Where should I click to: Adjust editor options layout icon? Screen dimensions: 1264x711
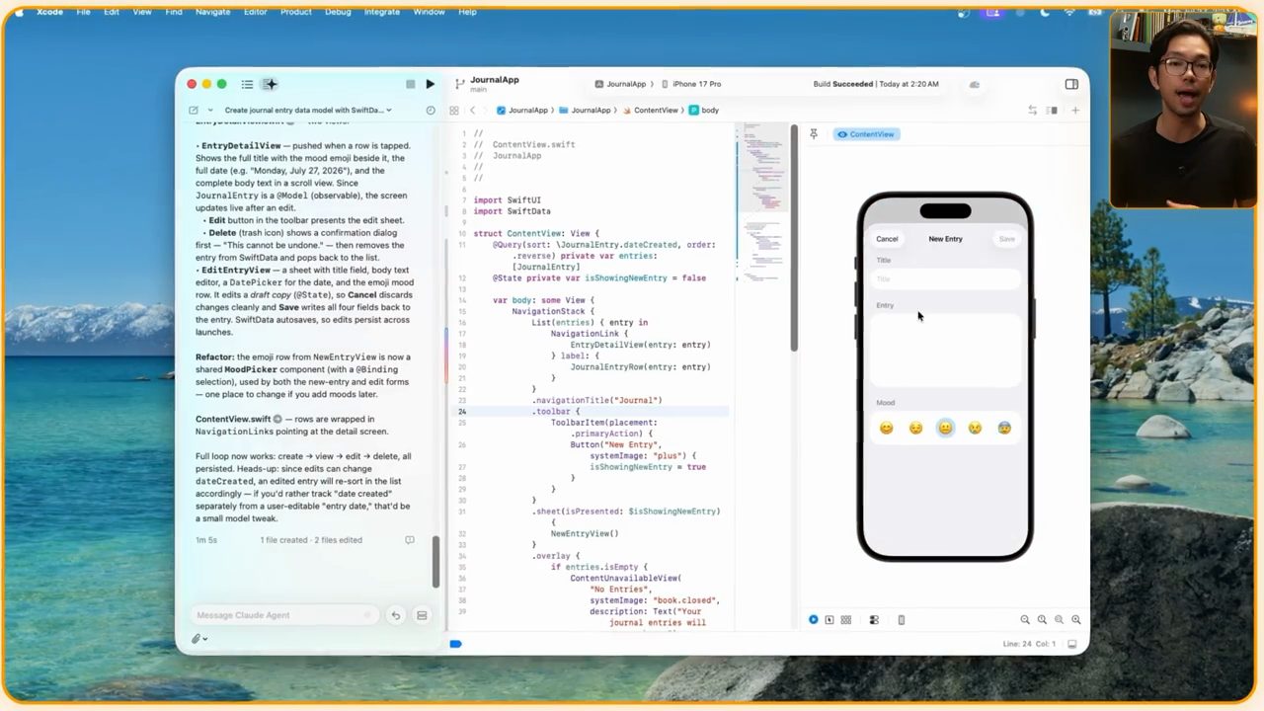point(1053,111)
